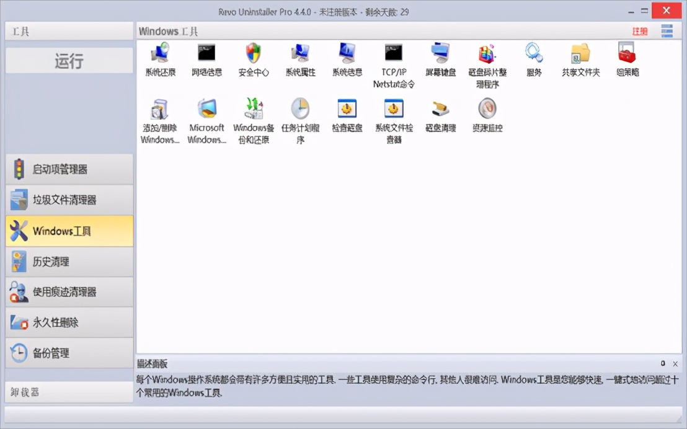Launch the Disk Defragmenter tool

pyautogui.click(x=487, y=59)
